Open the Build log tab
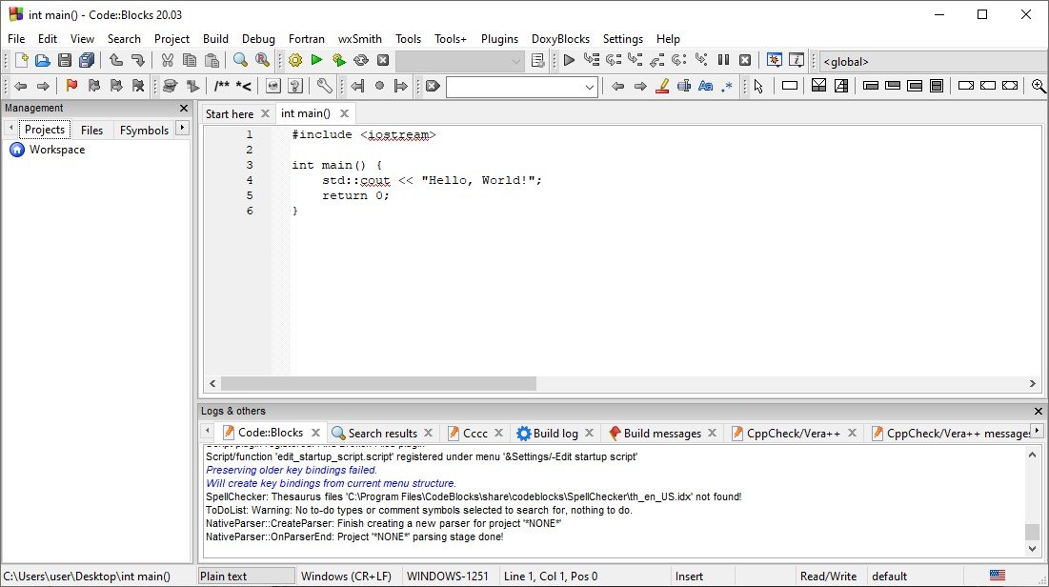The width and height of the screenshot is (1049, 587). point(555,433)
